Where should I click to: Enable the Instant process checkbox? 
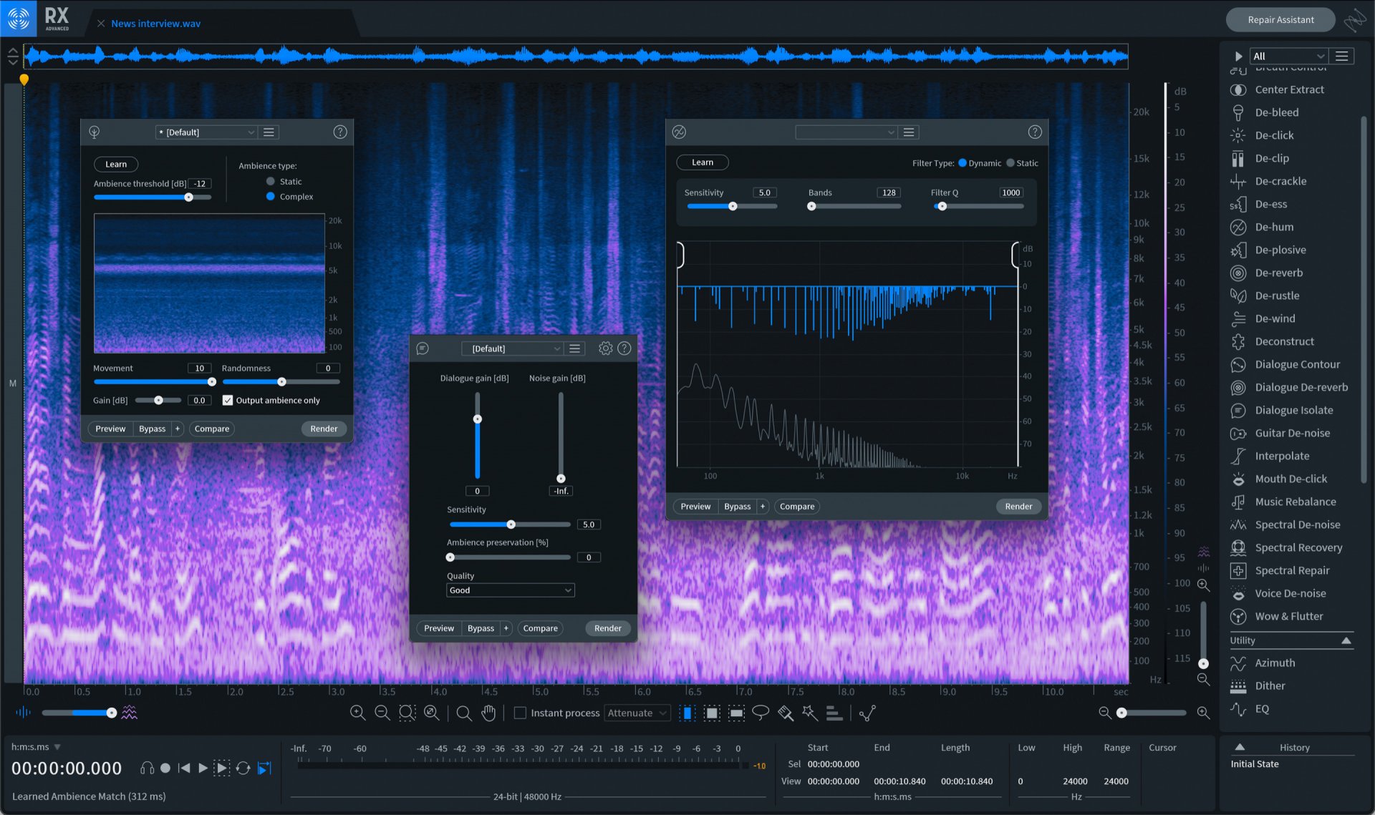(521, 713)
